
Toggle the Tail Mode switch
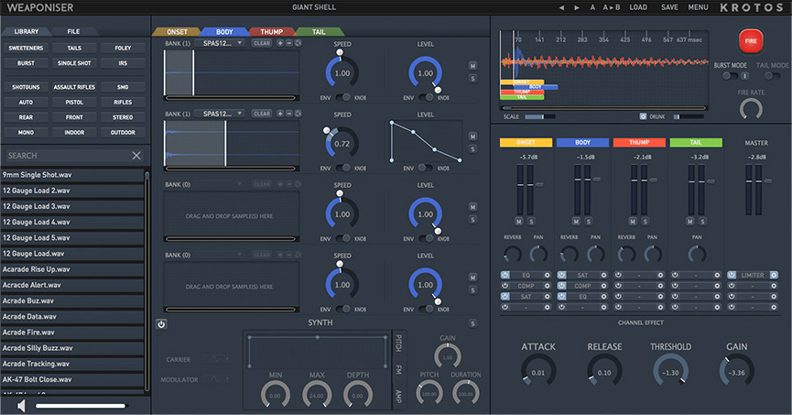pos(772,76)
